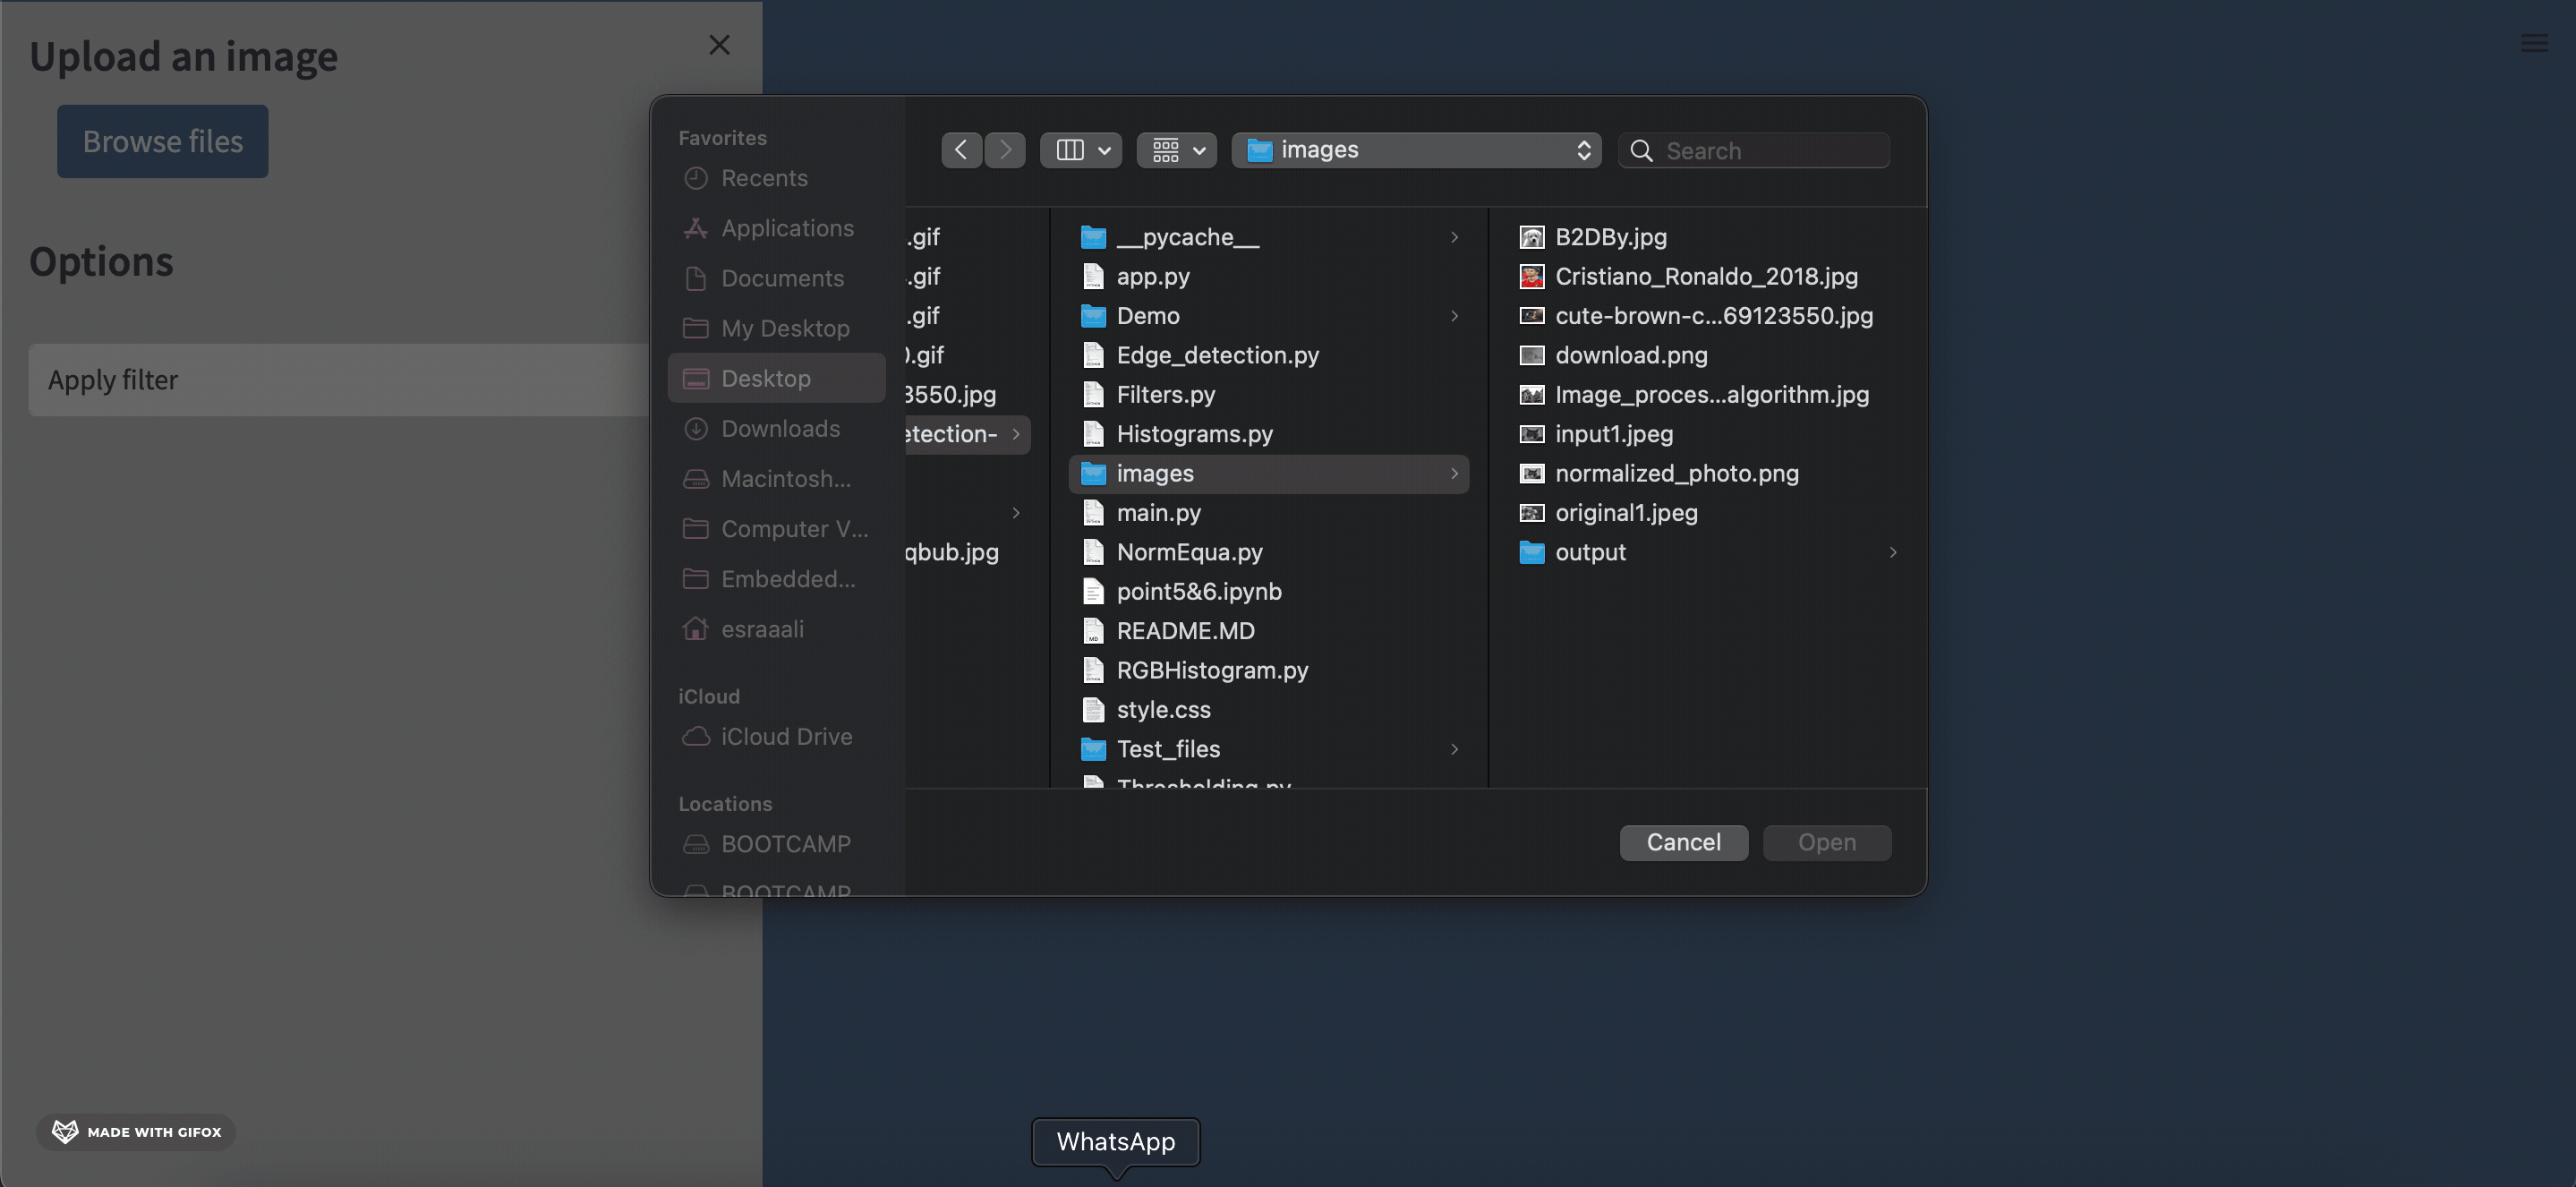The height and width of the screenshot is (1187, 2576).
Task: Click Browse files upload button
Action: (x=161, y=140)
